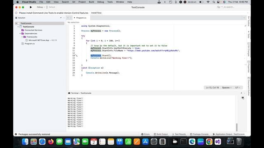Open Maps from the Dock

77,142
